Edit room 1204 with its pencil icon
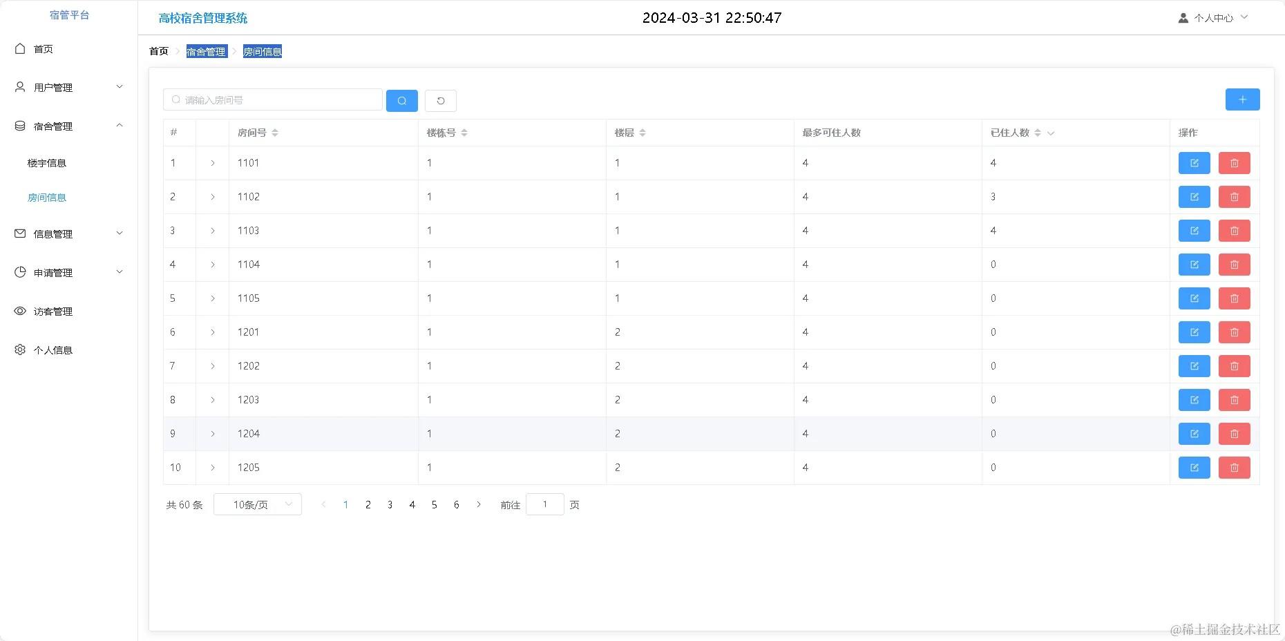Viewport: 1285px width, 641px height. pyautogui.click(x=1194, y=434)
